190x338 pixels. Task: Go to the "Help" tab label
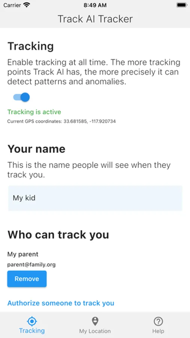click(x=158, y=331)
